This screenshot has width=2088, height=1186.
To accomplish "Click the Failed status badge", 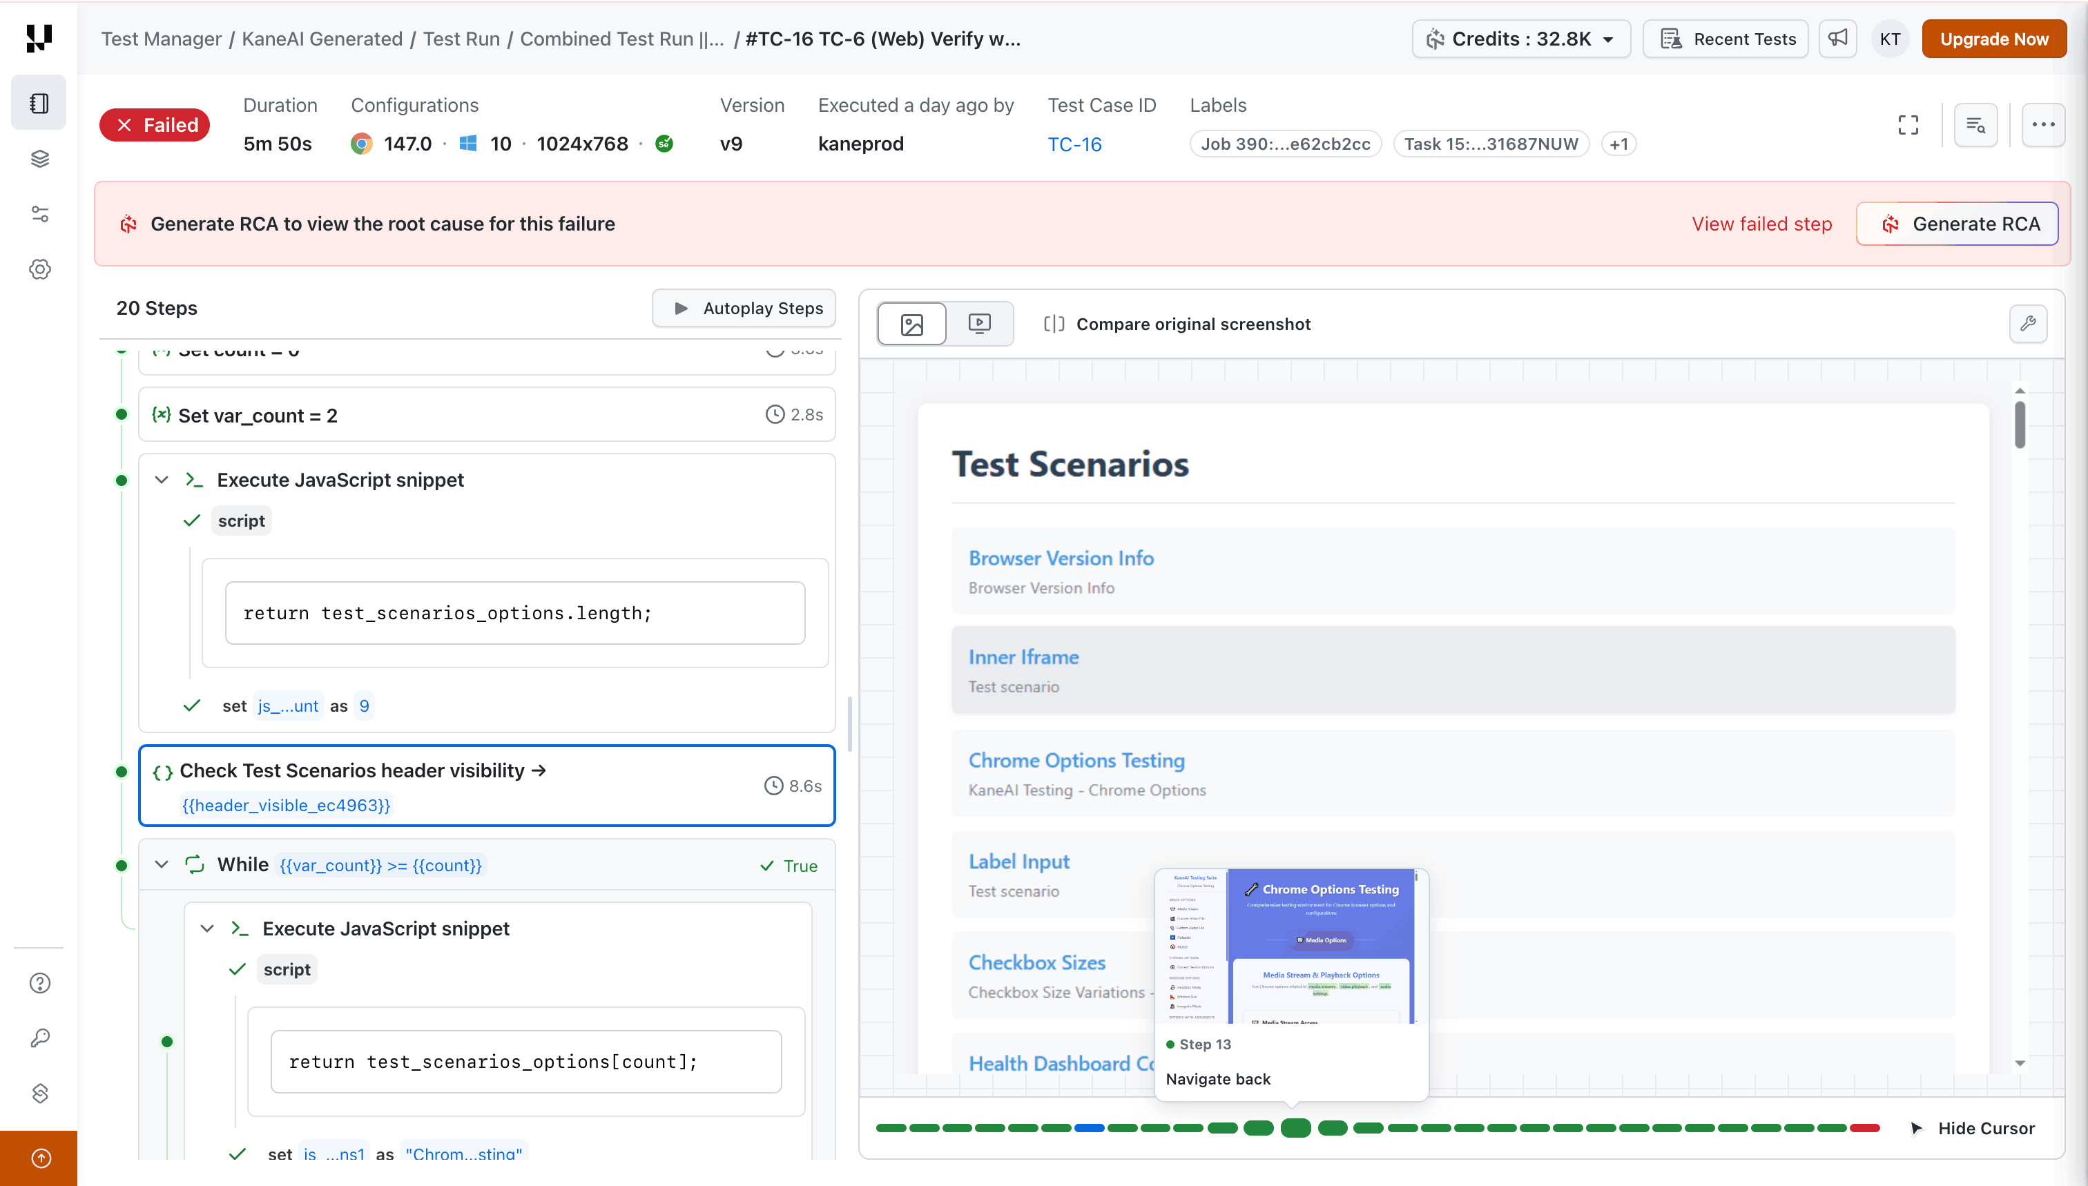I will click(x=155, y=125).
